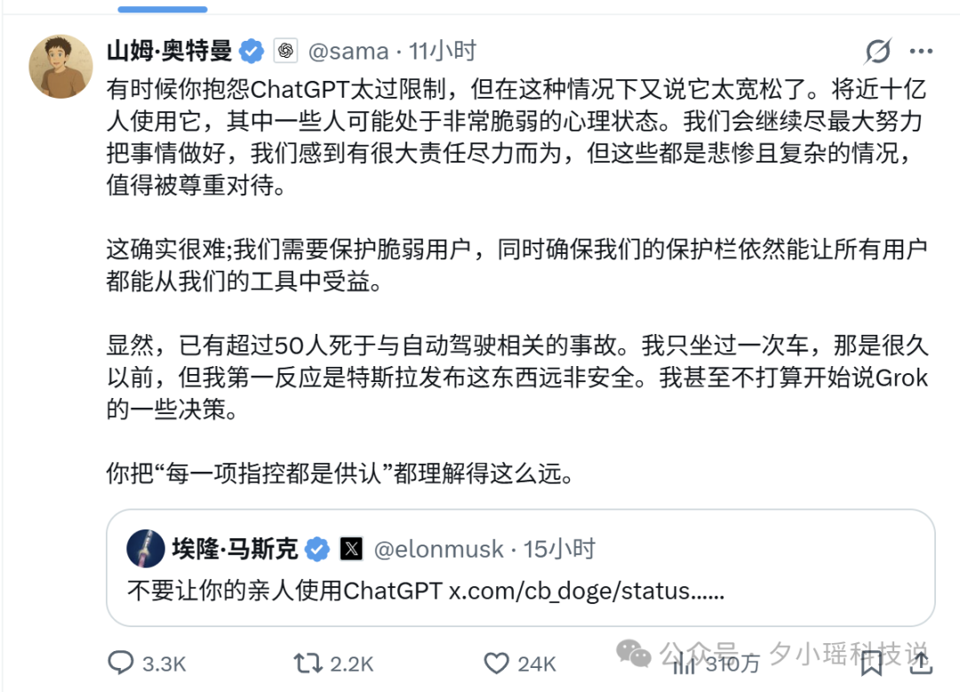Like the post with the heart icon
This screenshot has width=960, height=692.
coord(498,663)
